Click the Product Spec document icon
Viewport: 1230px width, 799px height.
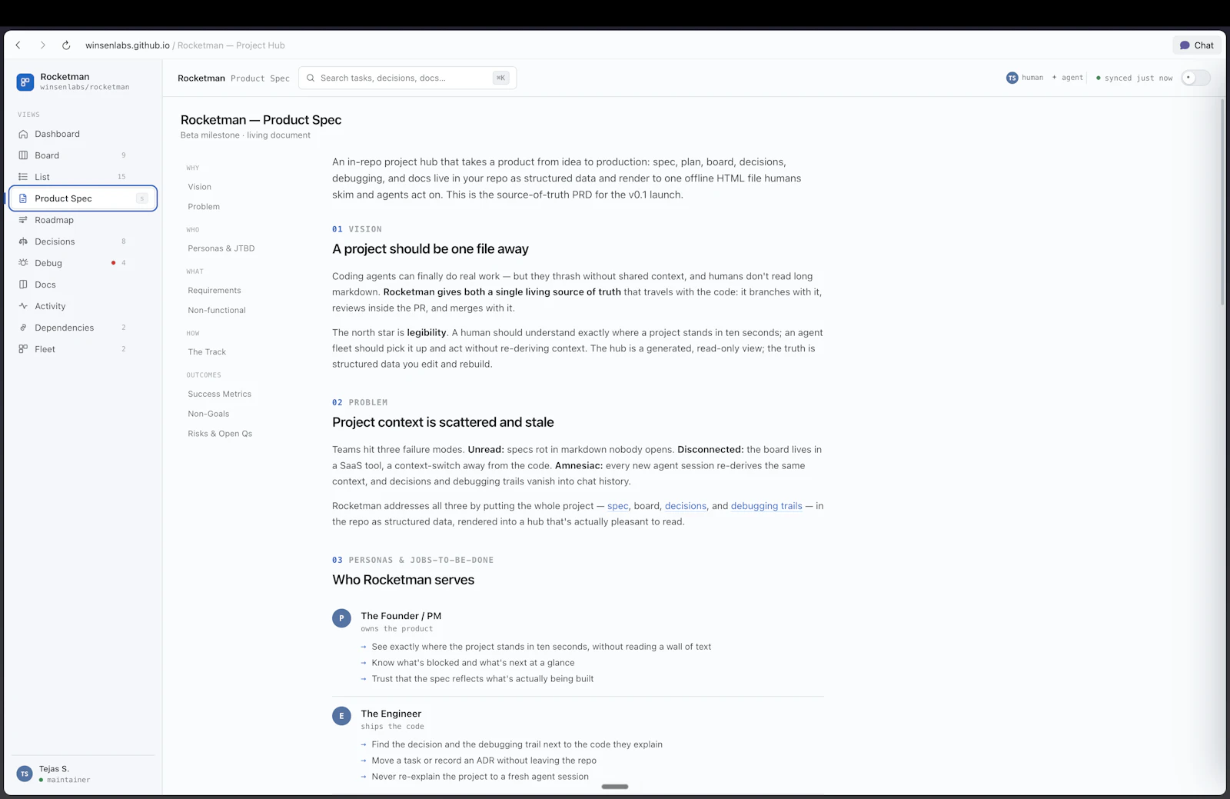(x=23, y=198)
